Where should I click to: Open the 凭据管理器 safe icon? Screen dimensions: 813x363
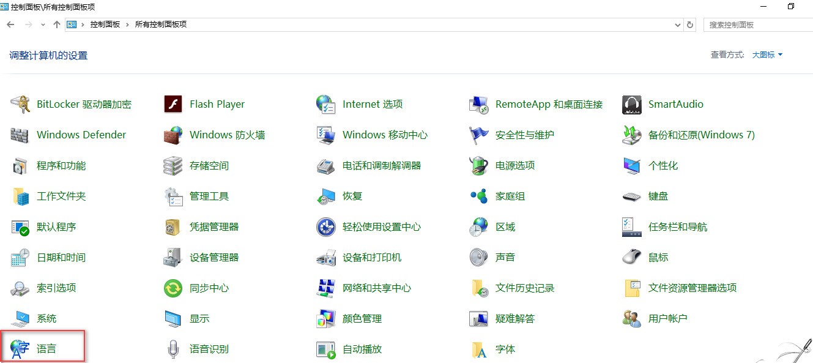point(173,227)
